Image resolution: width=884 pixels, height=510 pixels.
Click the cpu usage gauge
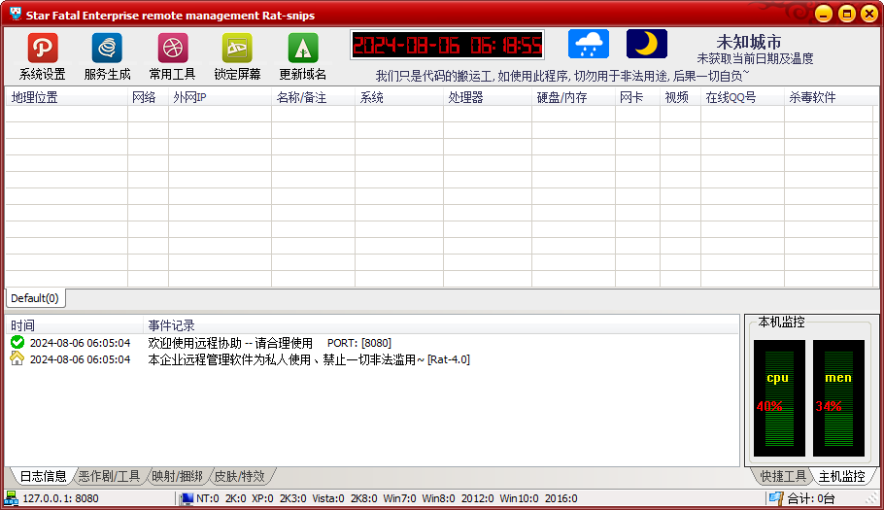coord(778,396)
